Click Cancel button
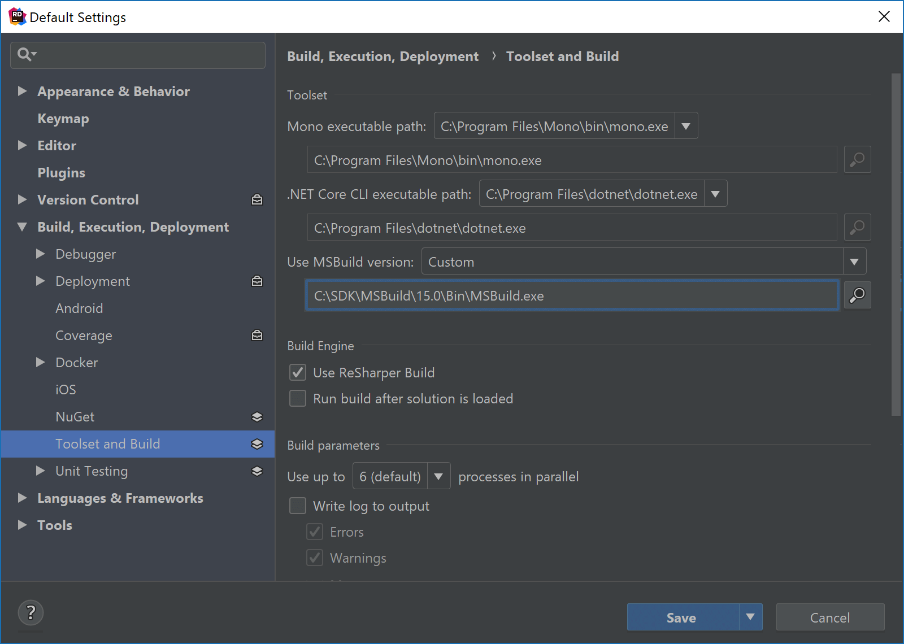Screen dimensions: 904x644 click(x=830, y=617)
